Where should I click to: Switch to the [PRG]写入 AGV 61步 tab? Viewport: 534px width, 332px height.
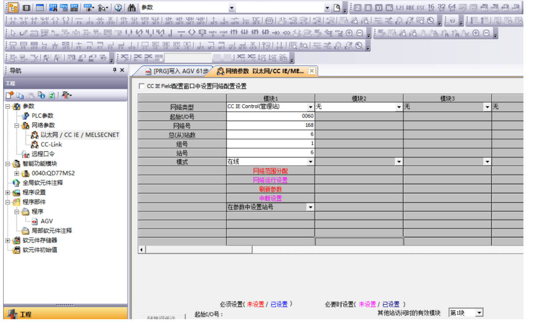(x=176, y=71)
